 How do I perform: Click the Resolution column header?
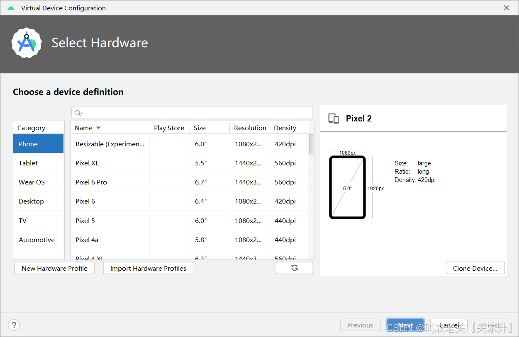[x=250, y=128]
